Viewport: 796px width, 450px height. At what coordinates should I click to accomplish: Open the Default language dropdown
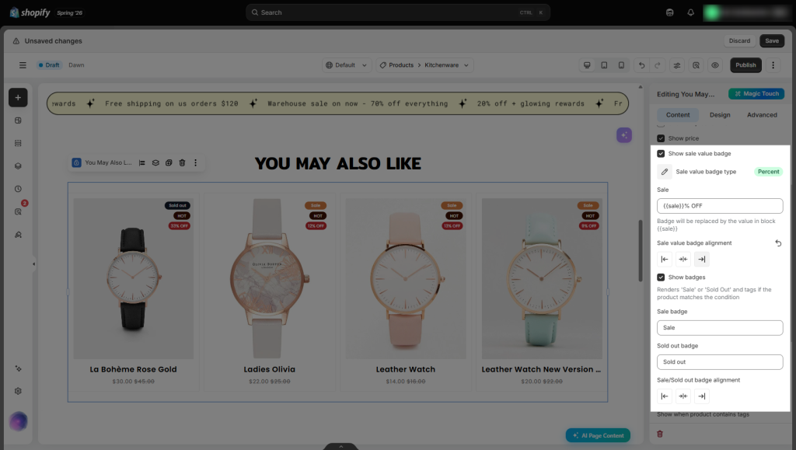(x=346, y=65)
